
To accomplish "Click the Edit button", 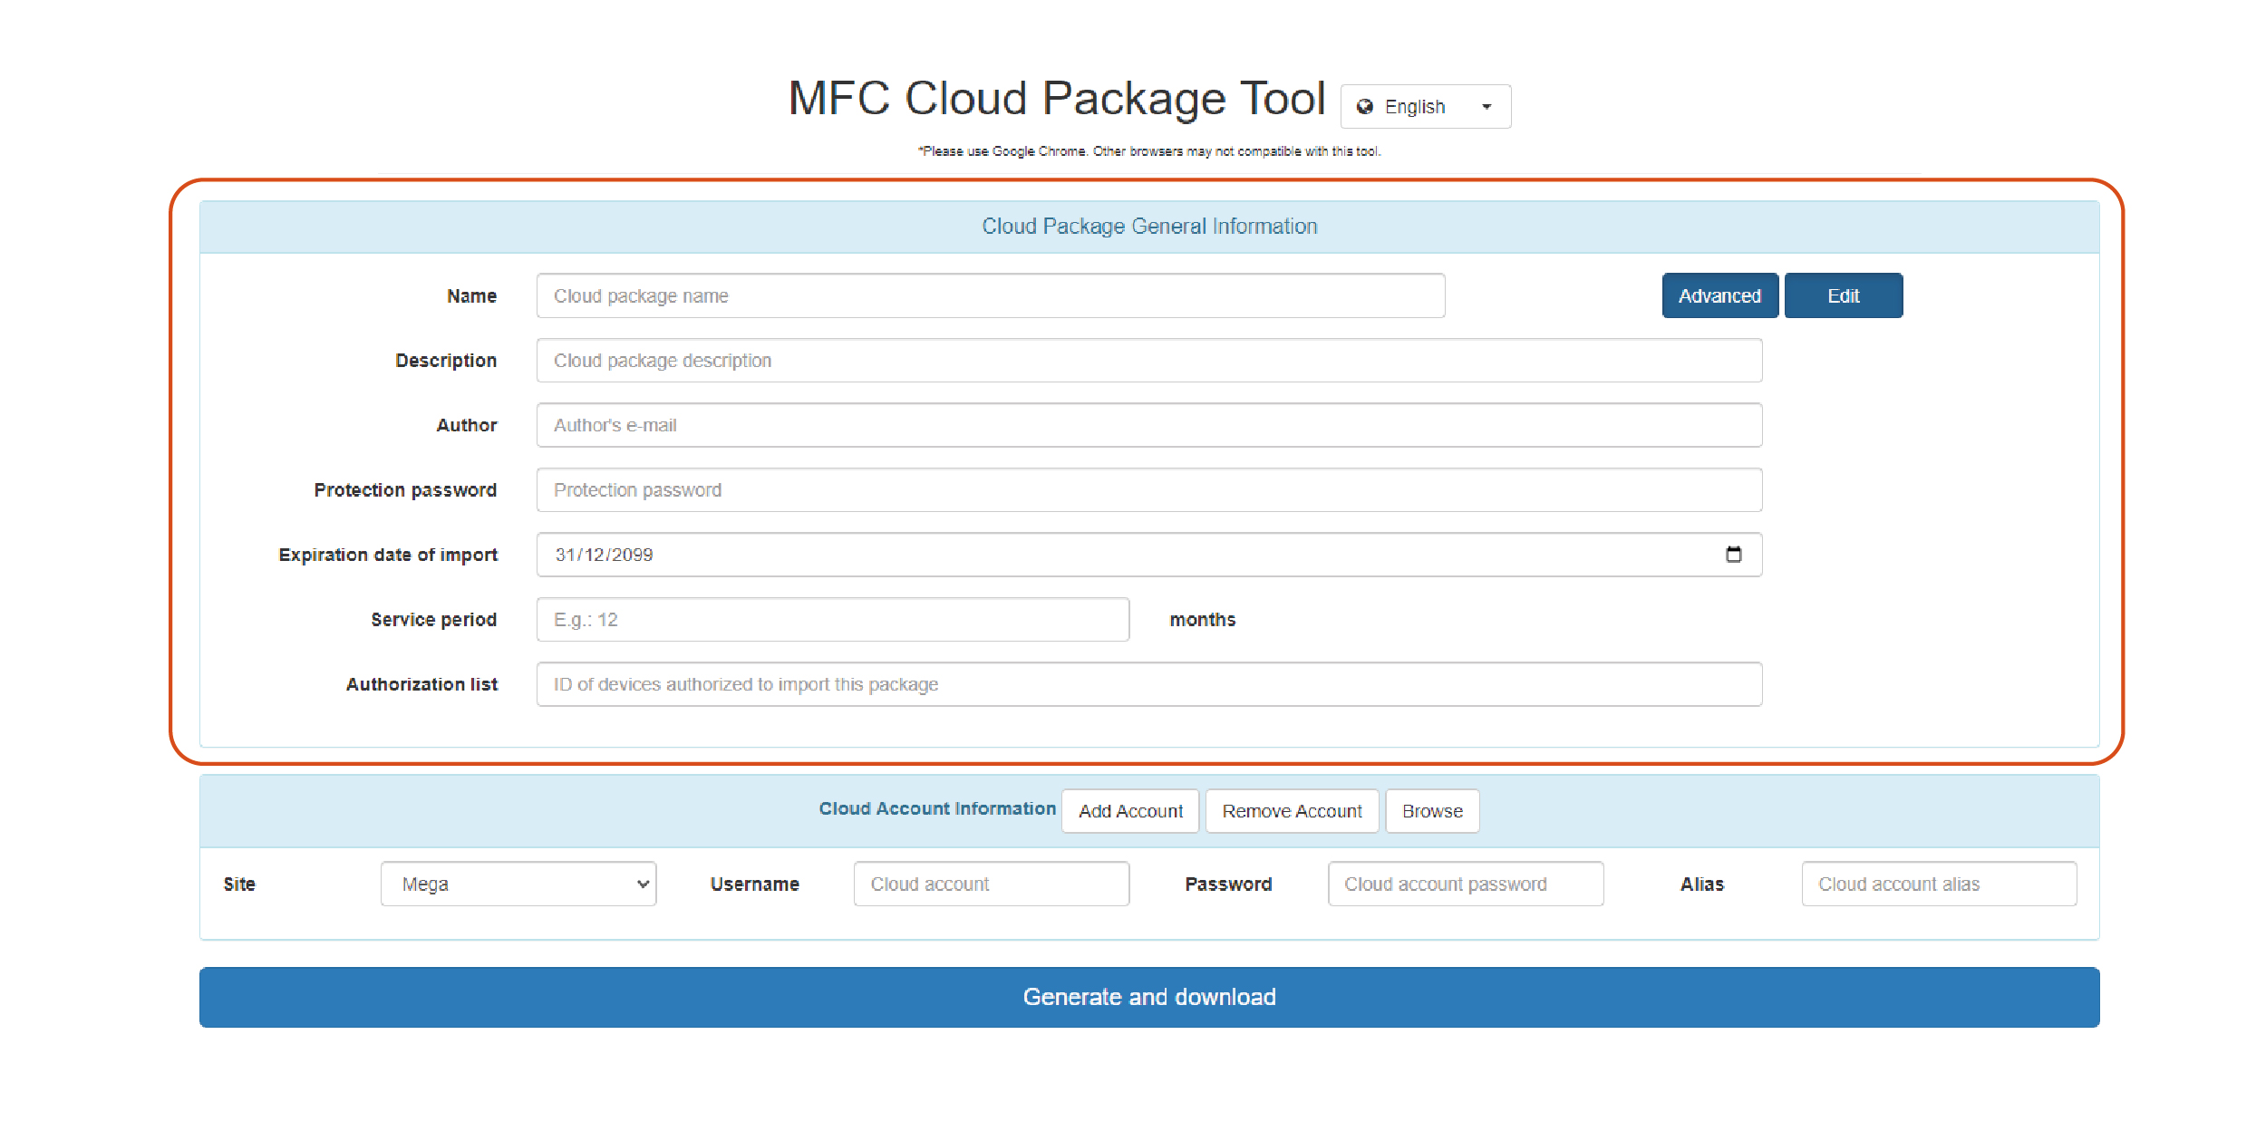I will pos(1844,296).
